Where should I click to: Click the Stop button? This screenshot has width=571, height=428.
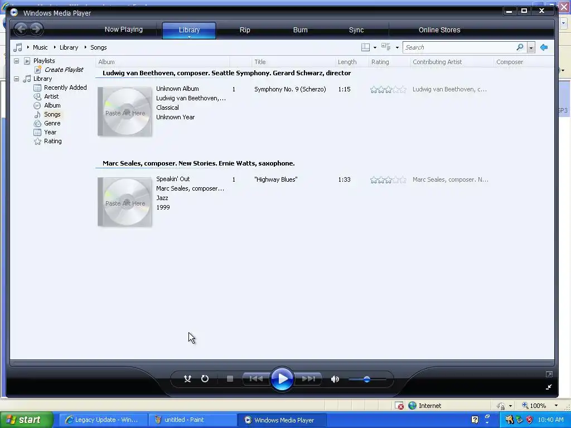tap(230, 379)
